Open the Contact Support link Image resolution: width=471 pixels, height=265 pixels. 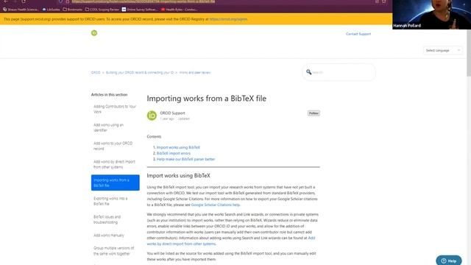(358, 34)
